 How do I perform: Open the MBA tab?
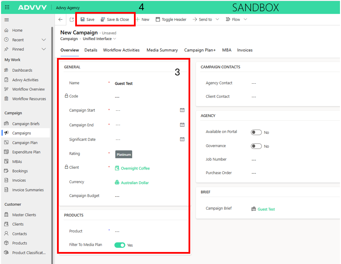click(x=227, y=50)
